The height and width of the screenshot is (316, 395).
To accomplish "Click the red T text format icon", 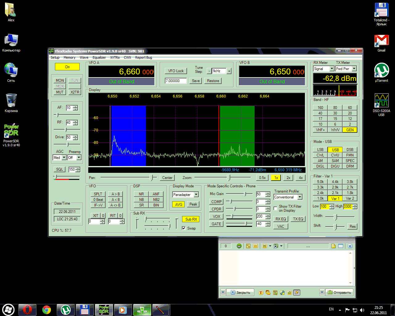I will click(261, 293).
